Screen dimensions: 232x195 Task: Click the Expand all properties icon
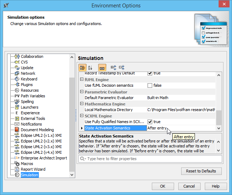pos(113,67)
